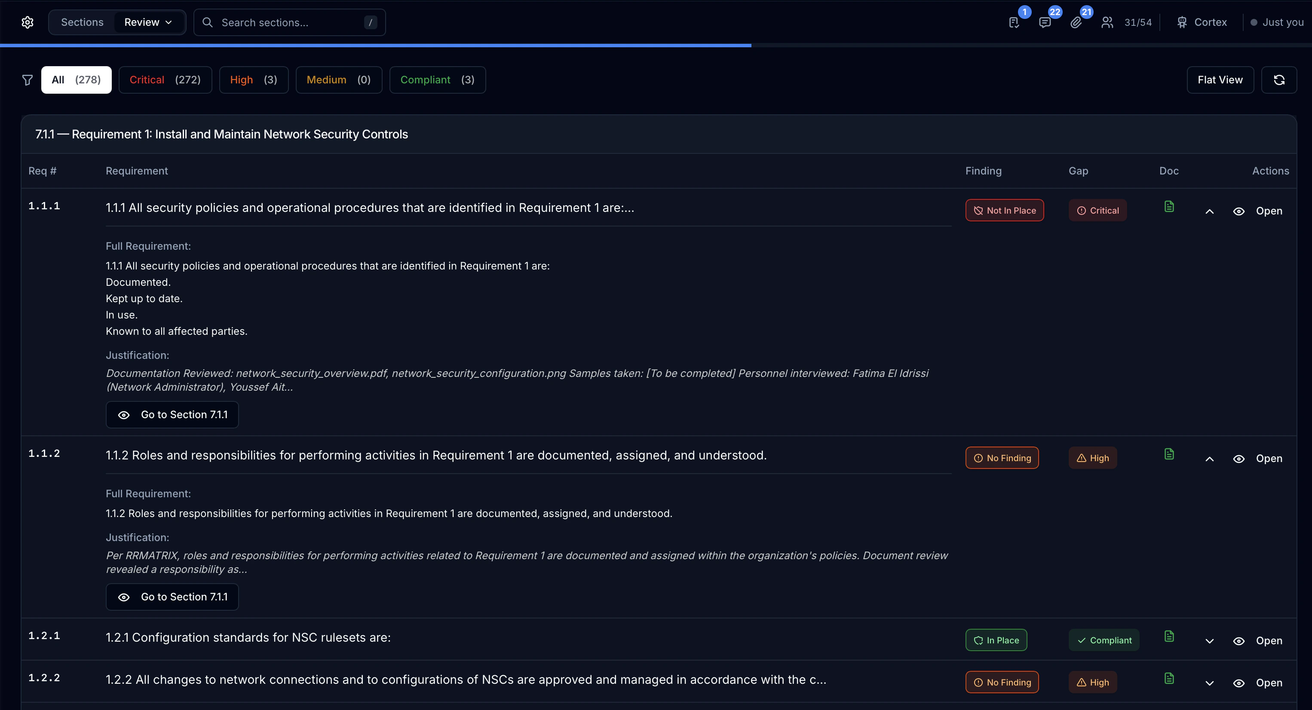
Task: Expand requirement 1.2.1 with its chevron
Action: point(1210,641)
